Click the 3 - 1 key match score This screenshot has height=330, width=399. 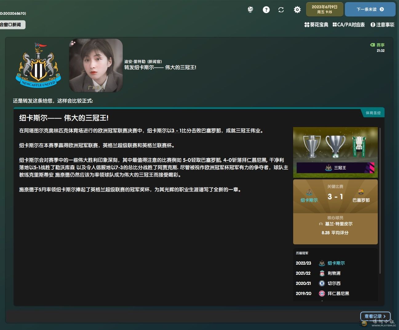point(335,196)
